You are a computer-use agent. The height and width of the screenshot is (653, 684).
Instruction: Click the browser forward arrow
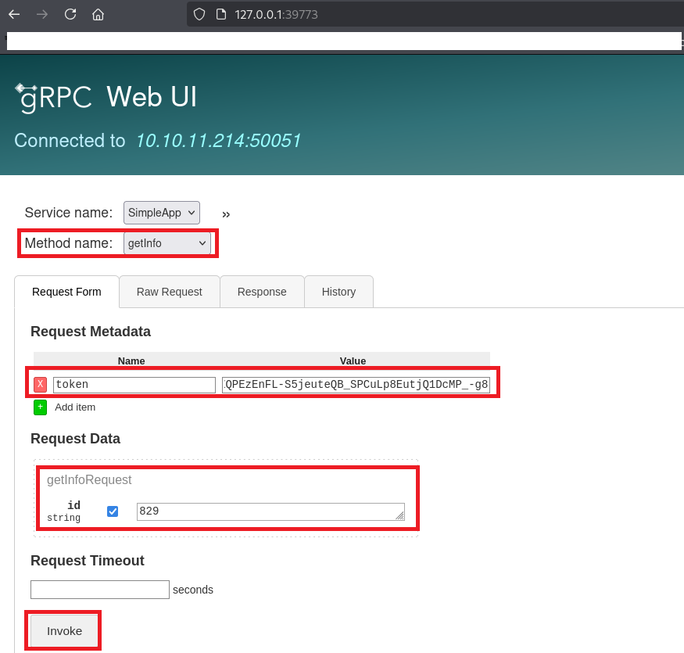coord(42,14)
